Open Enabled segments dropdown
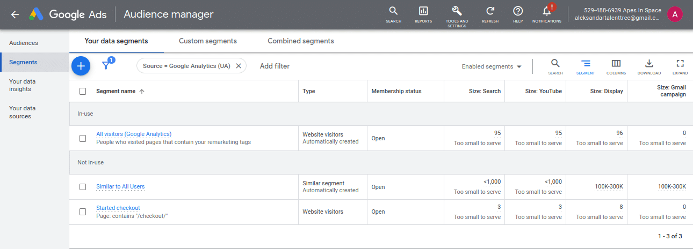This screenshot has height=249, width=693. point(492,66)
